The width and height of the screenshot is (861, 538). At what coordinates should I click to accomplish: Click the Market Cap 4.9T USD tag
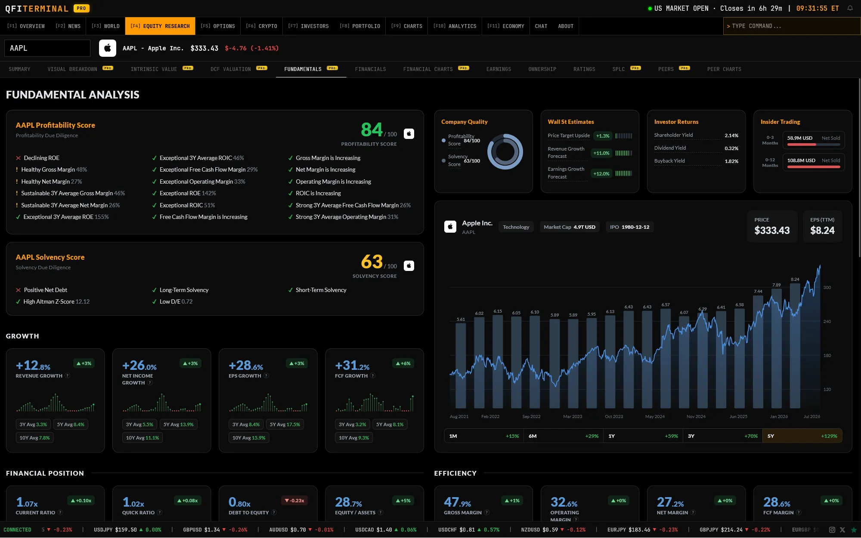570,227
